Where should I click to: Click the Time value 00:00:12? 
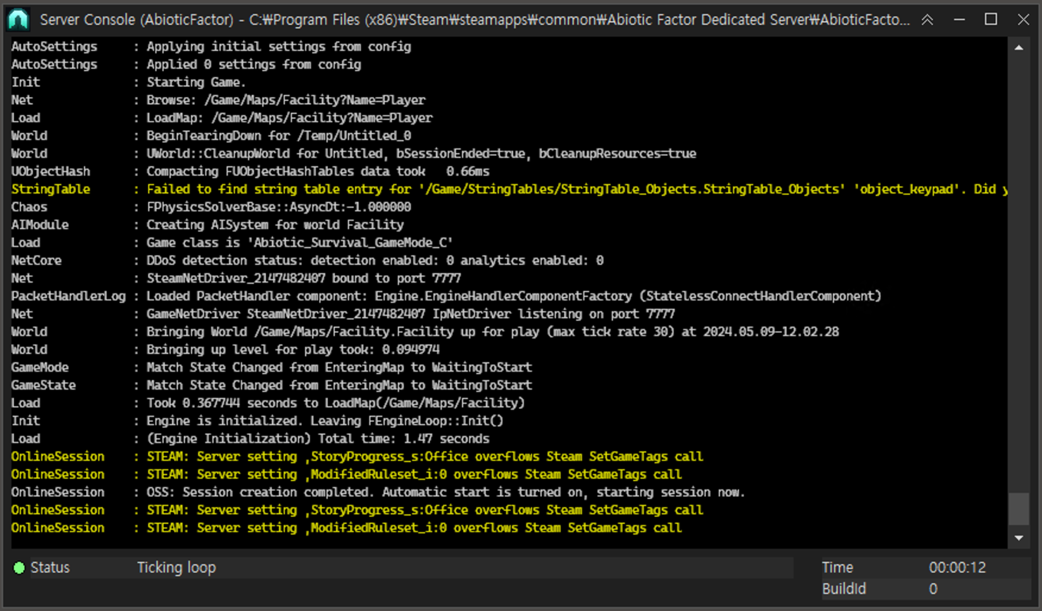[x=957, y=567]
